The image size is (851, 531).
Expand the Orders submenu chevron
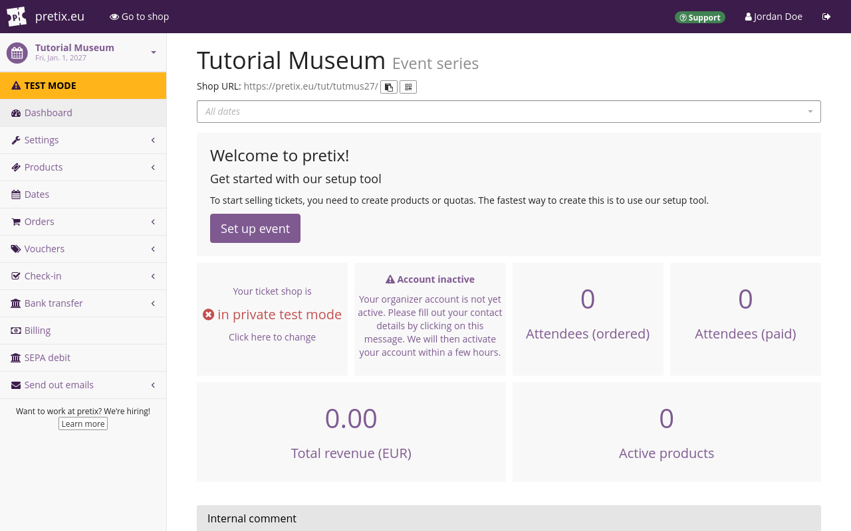(153, 222)
